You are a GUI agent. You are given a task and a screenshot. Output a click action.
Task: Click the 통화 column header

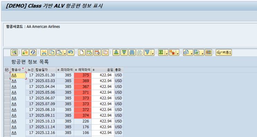tap(119, 70)
